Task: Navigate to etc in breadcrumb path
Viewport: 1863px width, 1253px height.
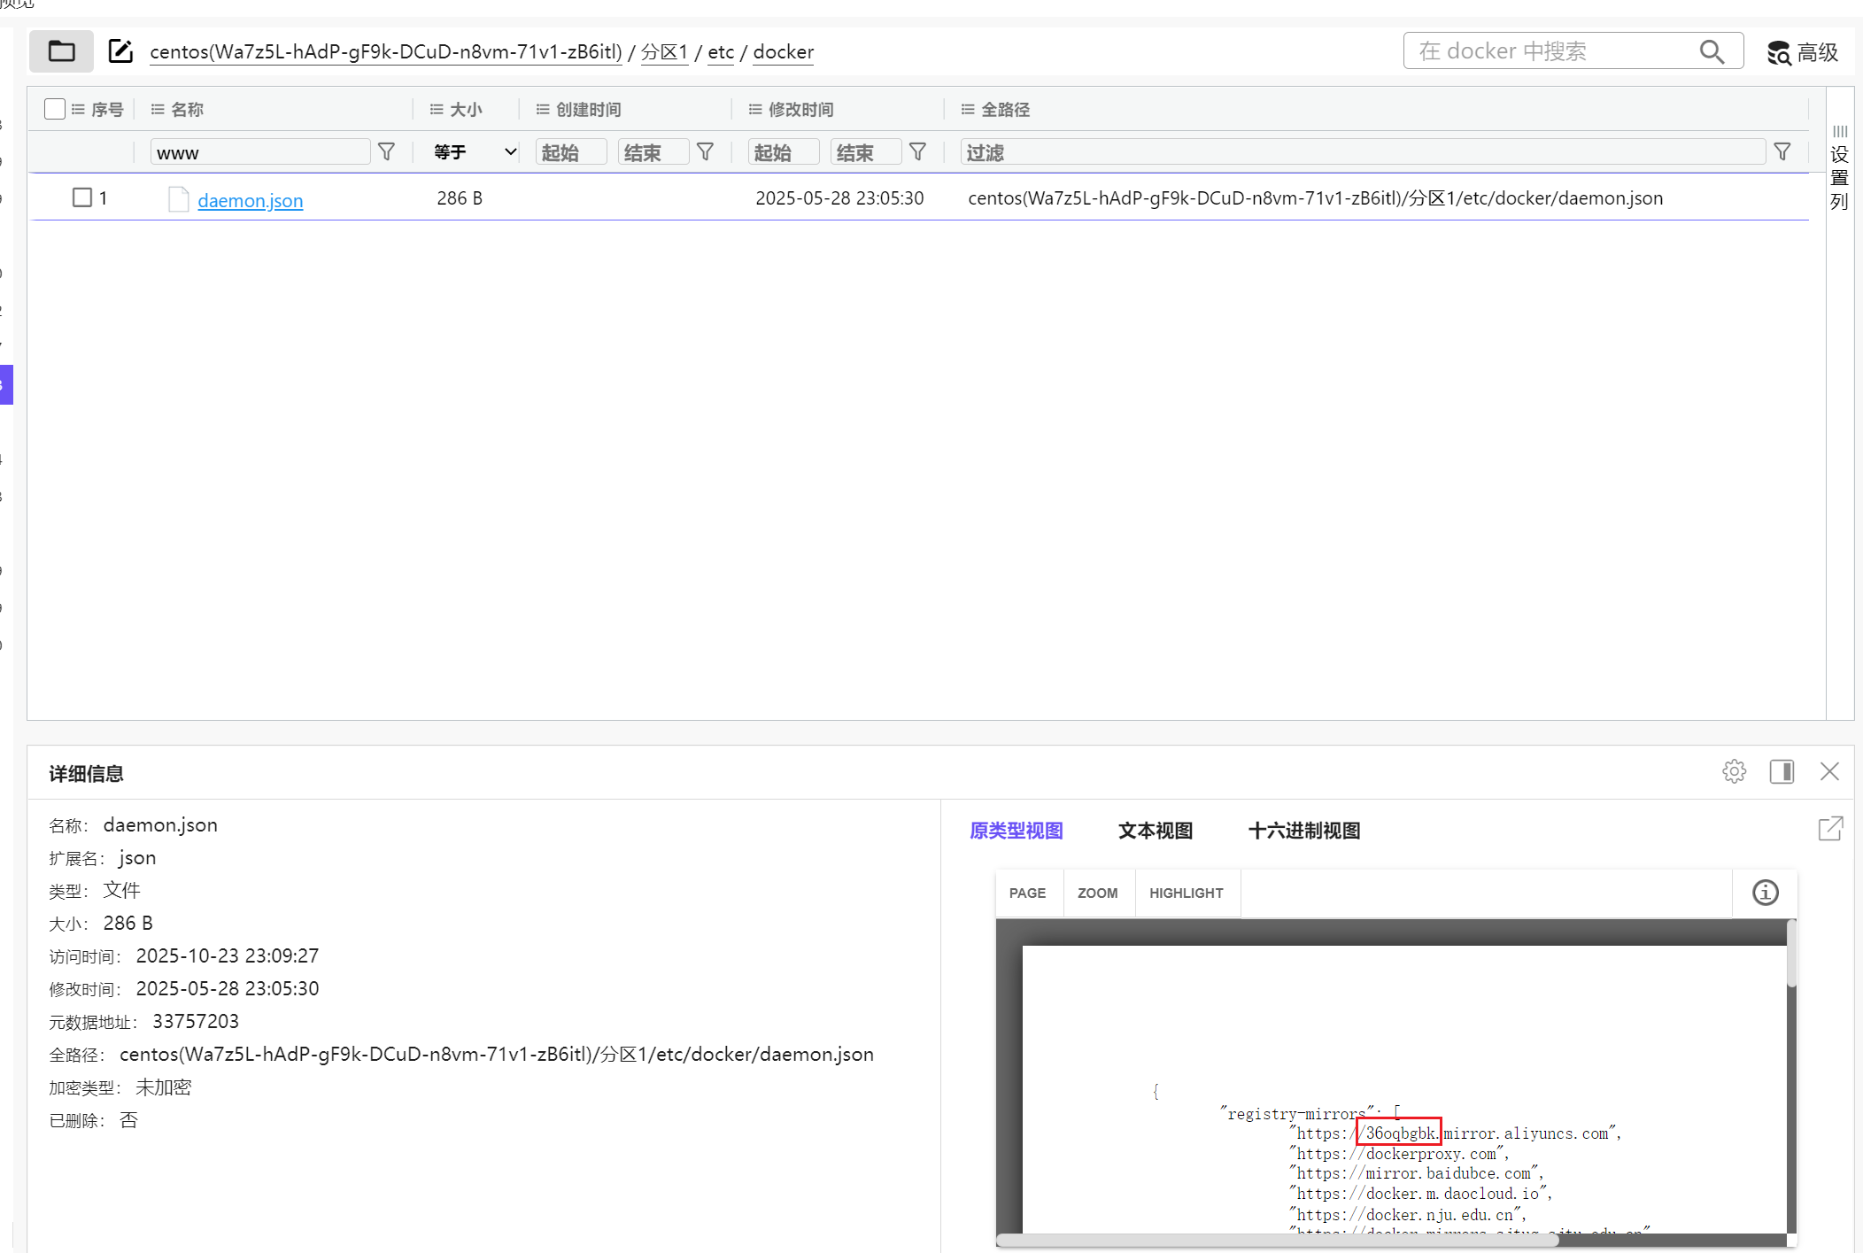Action: [721, 52]
